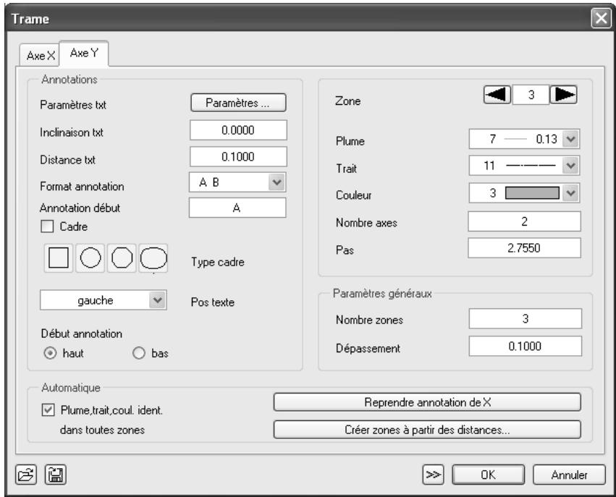Switch to the Axe Y tab

tap(84, 53)
